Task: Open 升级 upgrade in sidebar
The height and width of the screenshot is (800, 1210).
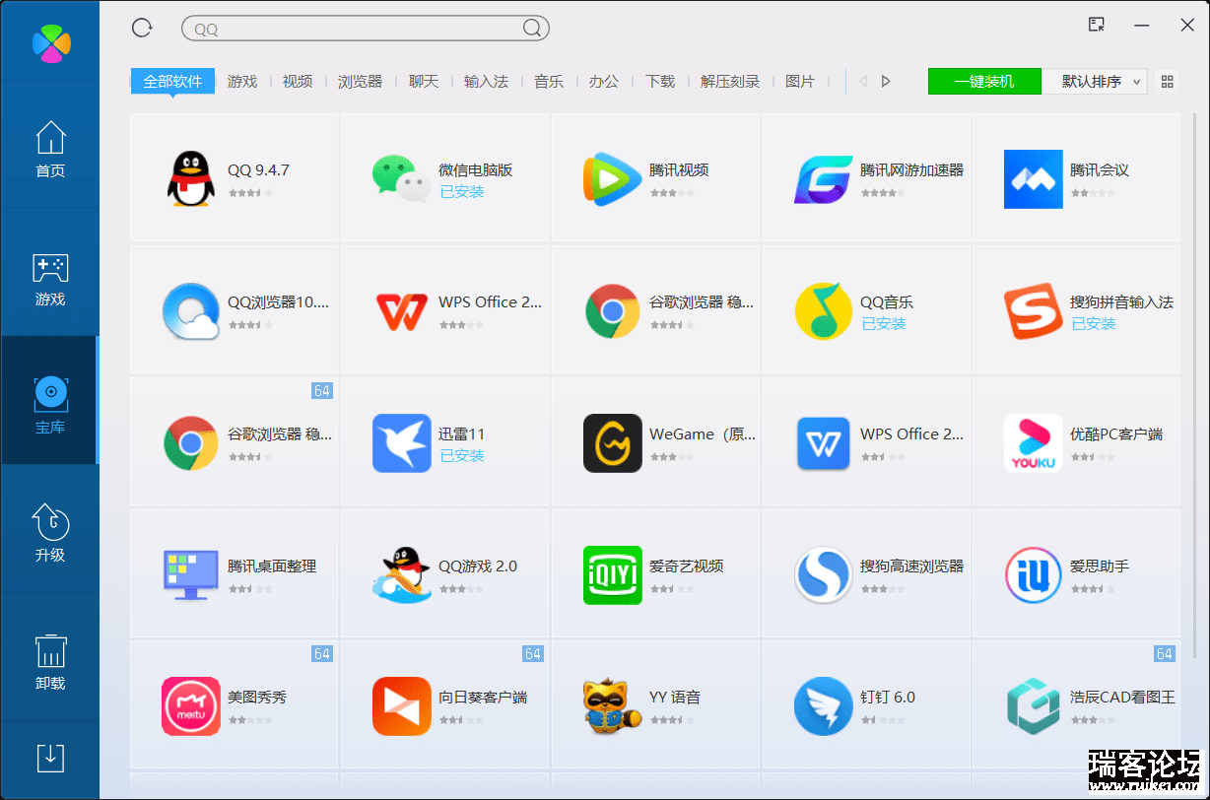Action: (x=50, y=533)
